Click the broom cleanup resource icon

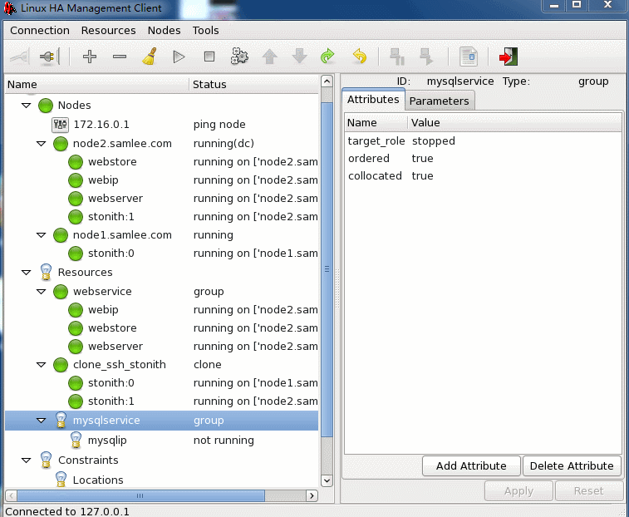tap(150, 57)
